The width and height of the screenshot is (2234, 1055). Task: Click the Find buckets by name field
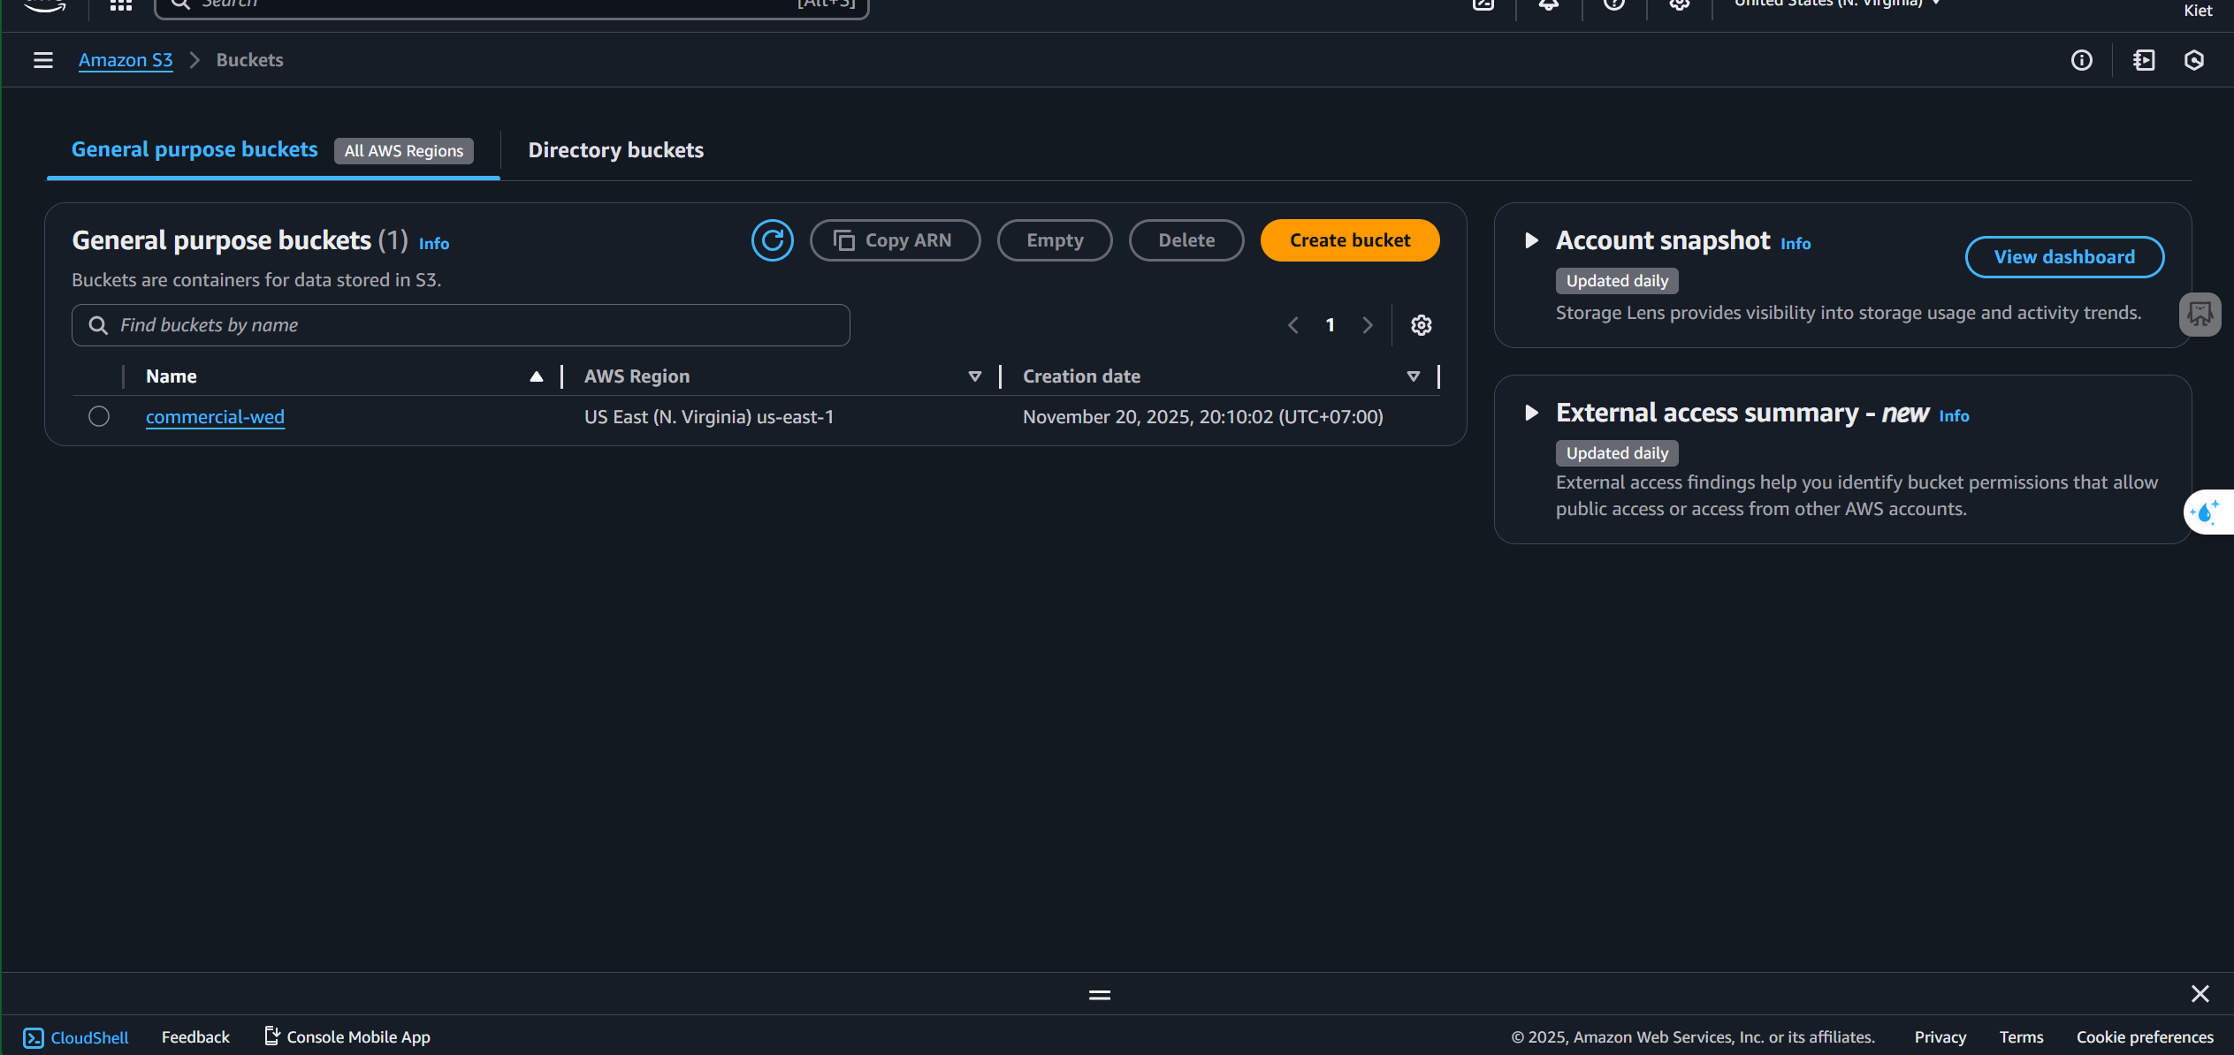click(x=461, y=325)
